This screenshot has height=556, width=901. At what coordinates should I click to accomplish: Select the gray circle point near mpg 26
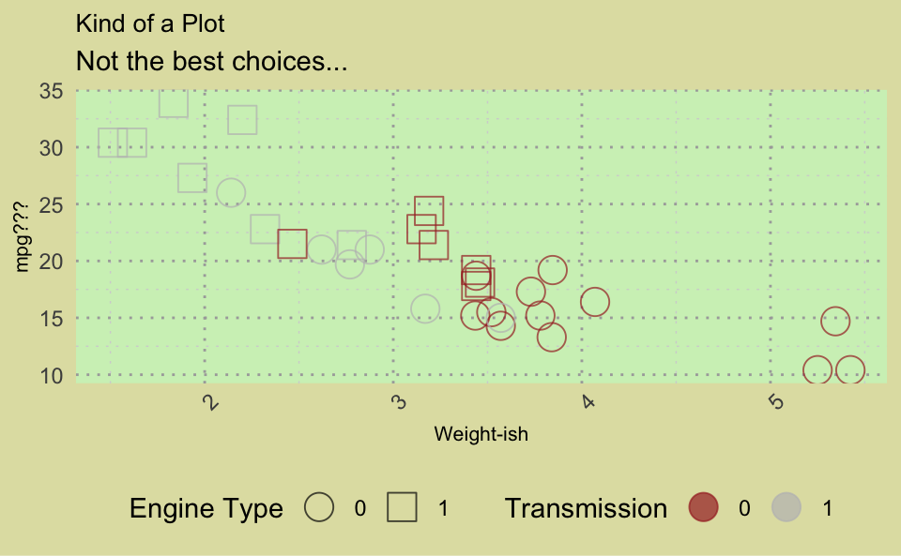[x=231, y=192]
